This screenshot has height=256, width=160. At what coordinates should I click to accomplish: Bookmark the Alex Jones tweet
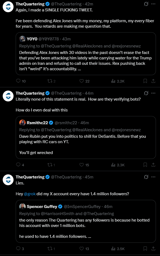(145, 81)
